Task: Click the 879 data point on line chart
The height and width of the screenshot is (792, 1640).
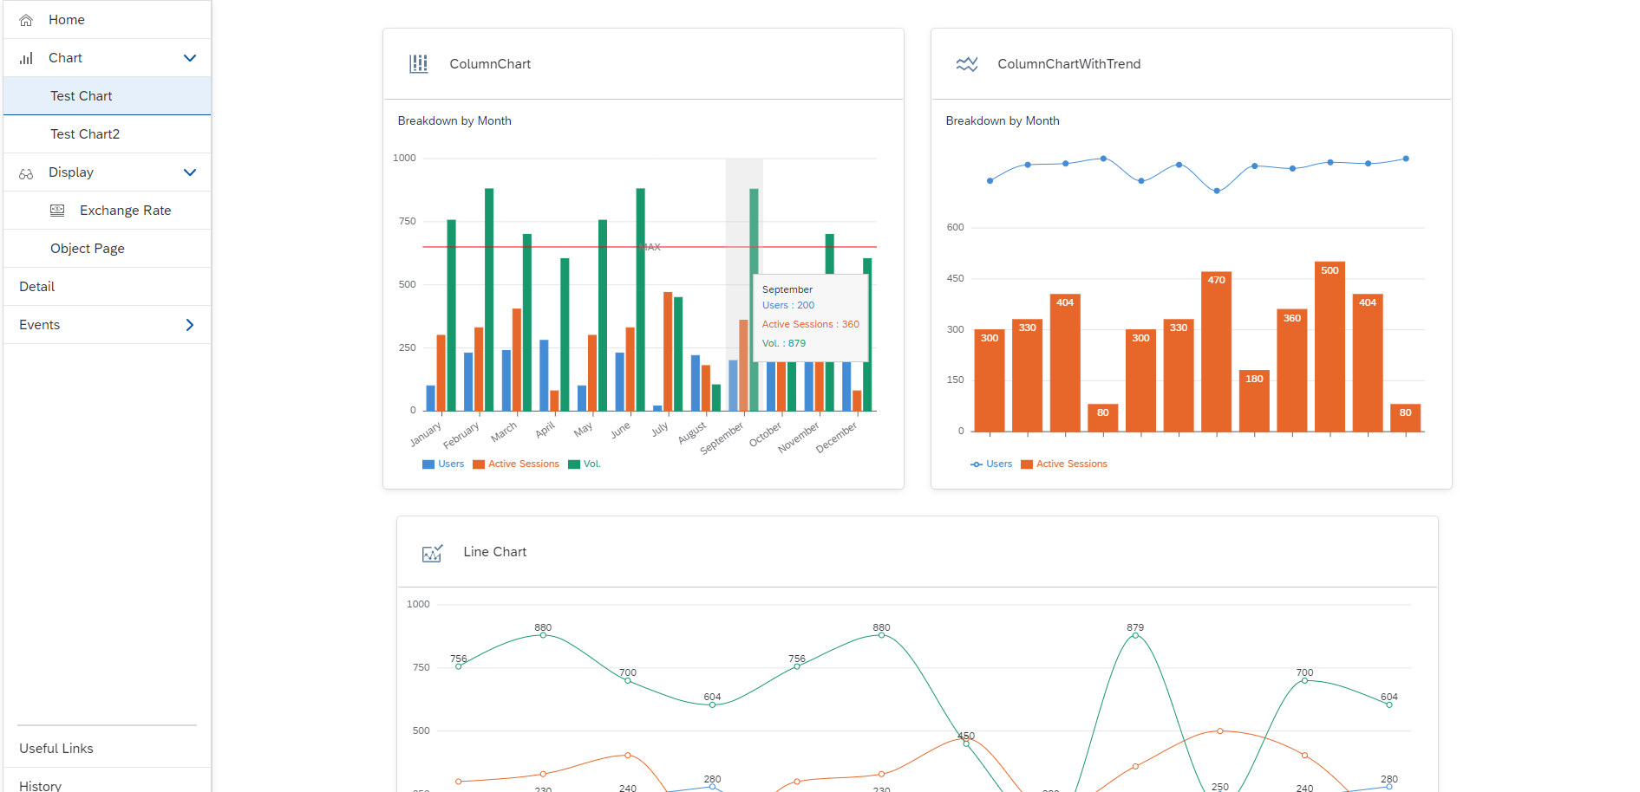Action: (x=1135, y=635)
